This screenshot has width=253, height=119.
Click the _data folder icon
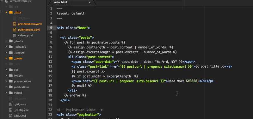[11, 12]
